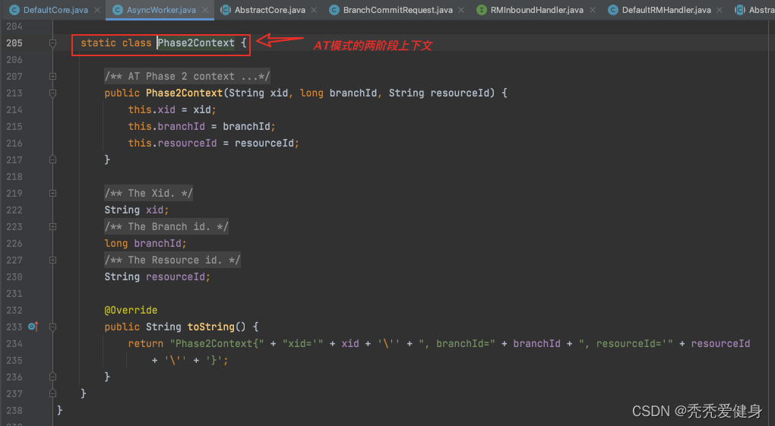This screenshot has height=426, width=775.
Task: Switch to the AsyncWorker.java tab
Action: (x=161, y=10)
